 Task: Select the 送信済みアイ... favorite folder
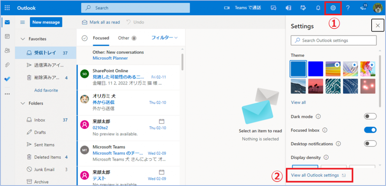point(46,65)
